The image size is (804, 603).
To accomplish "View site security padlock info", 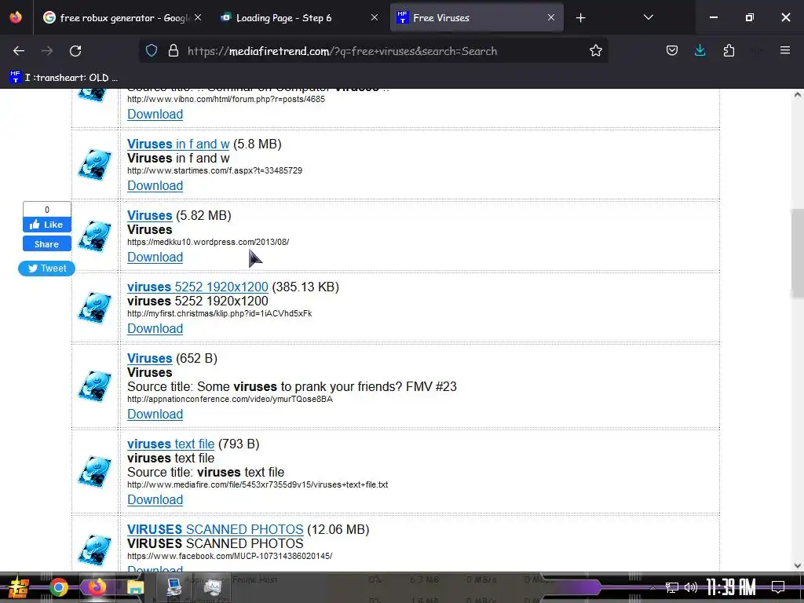I will [x=174, y=51].
